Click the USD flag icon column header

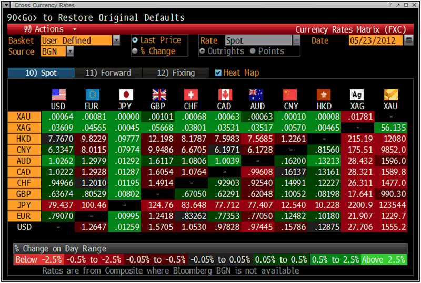58,95
